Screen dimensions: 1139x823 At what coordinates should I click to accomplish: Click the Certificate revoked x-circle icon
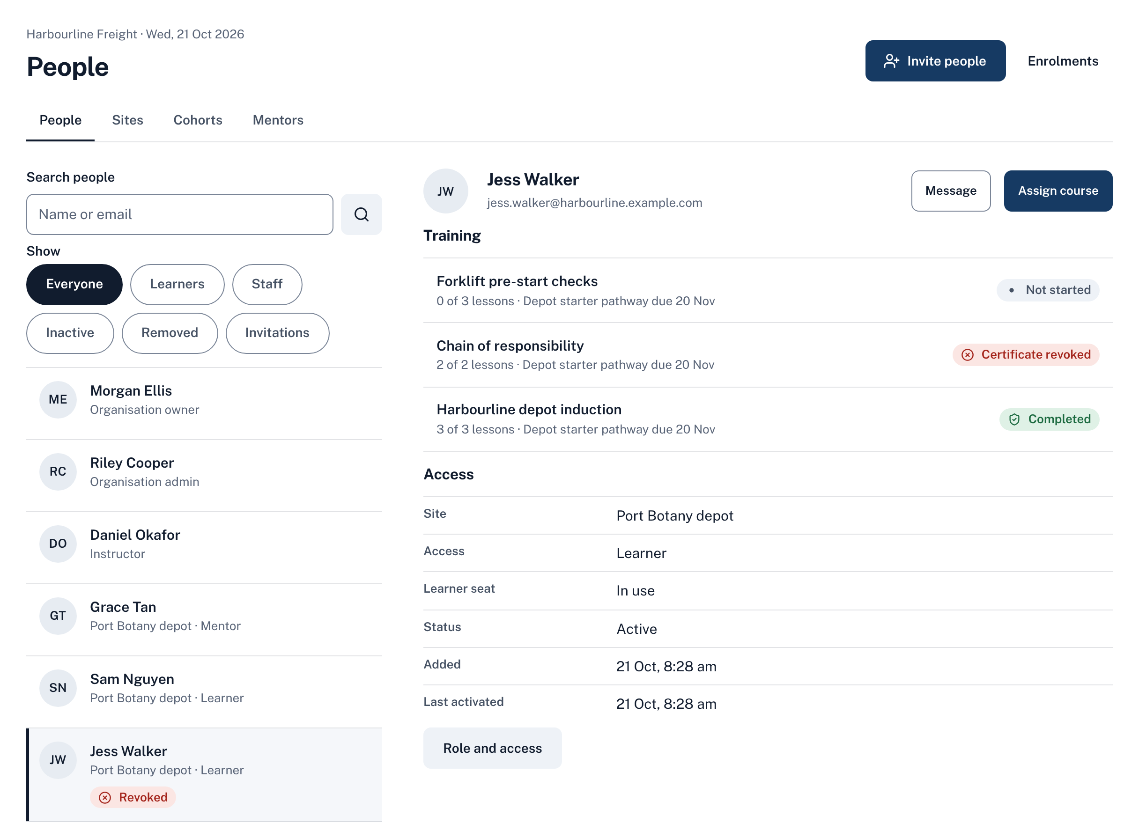pos(967,355)
